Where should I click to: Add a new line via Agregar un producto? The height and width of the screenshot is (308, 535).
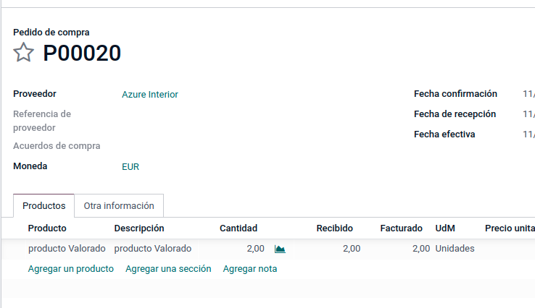(x=70, y=268)
